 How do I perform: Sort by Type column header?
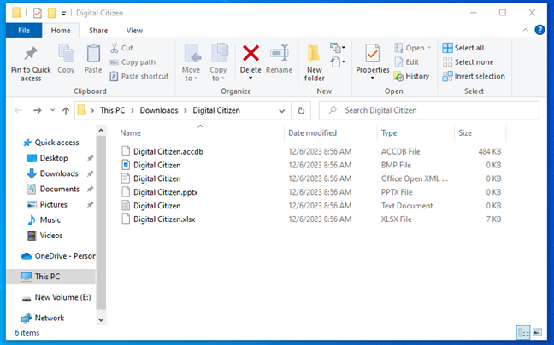coord(389,133)
